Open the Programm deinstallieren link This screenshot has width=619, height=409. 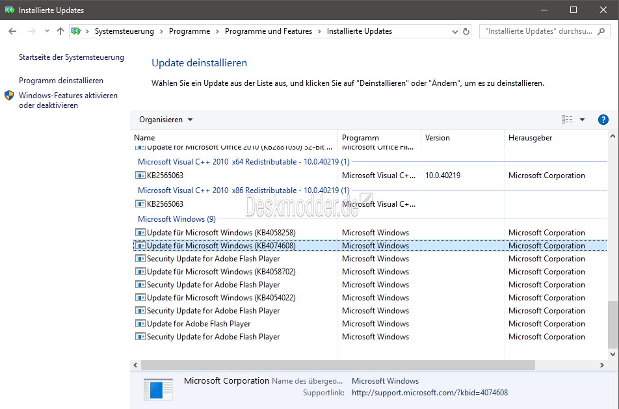[61, 81]
